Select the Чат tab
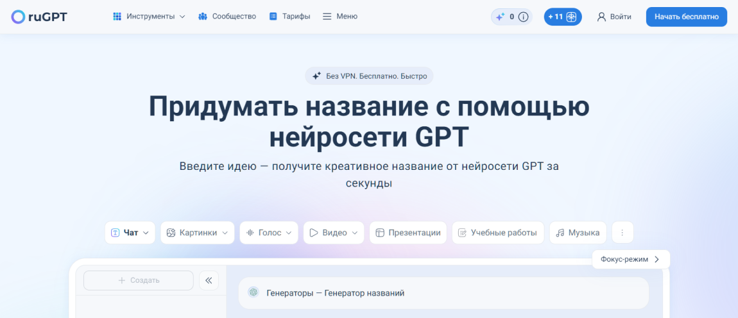 (130, 232)
